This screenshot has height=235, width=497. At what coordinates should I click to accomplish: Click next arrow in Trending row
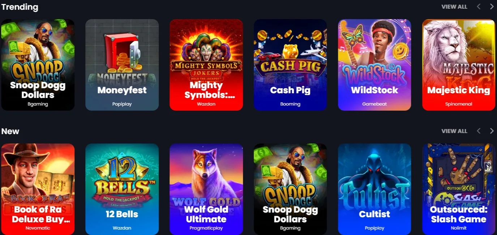(x=492, y=7)
